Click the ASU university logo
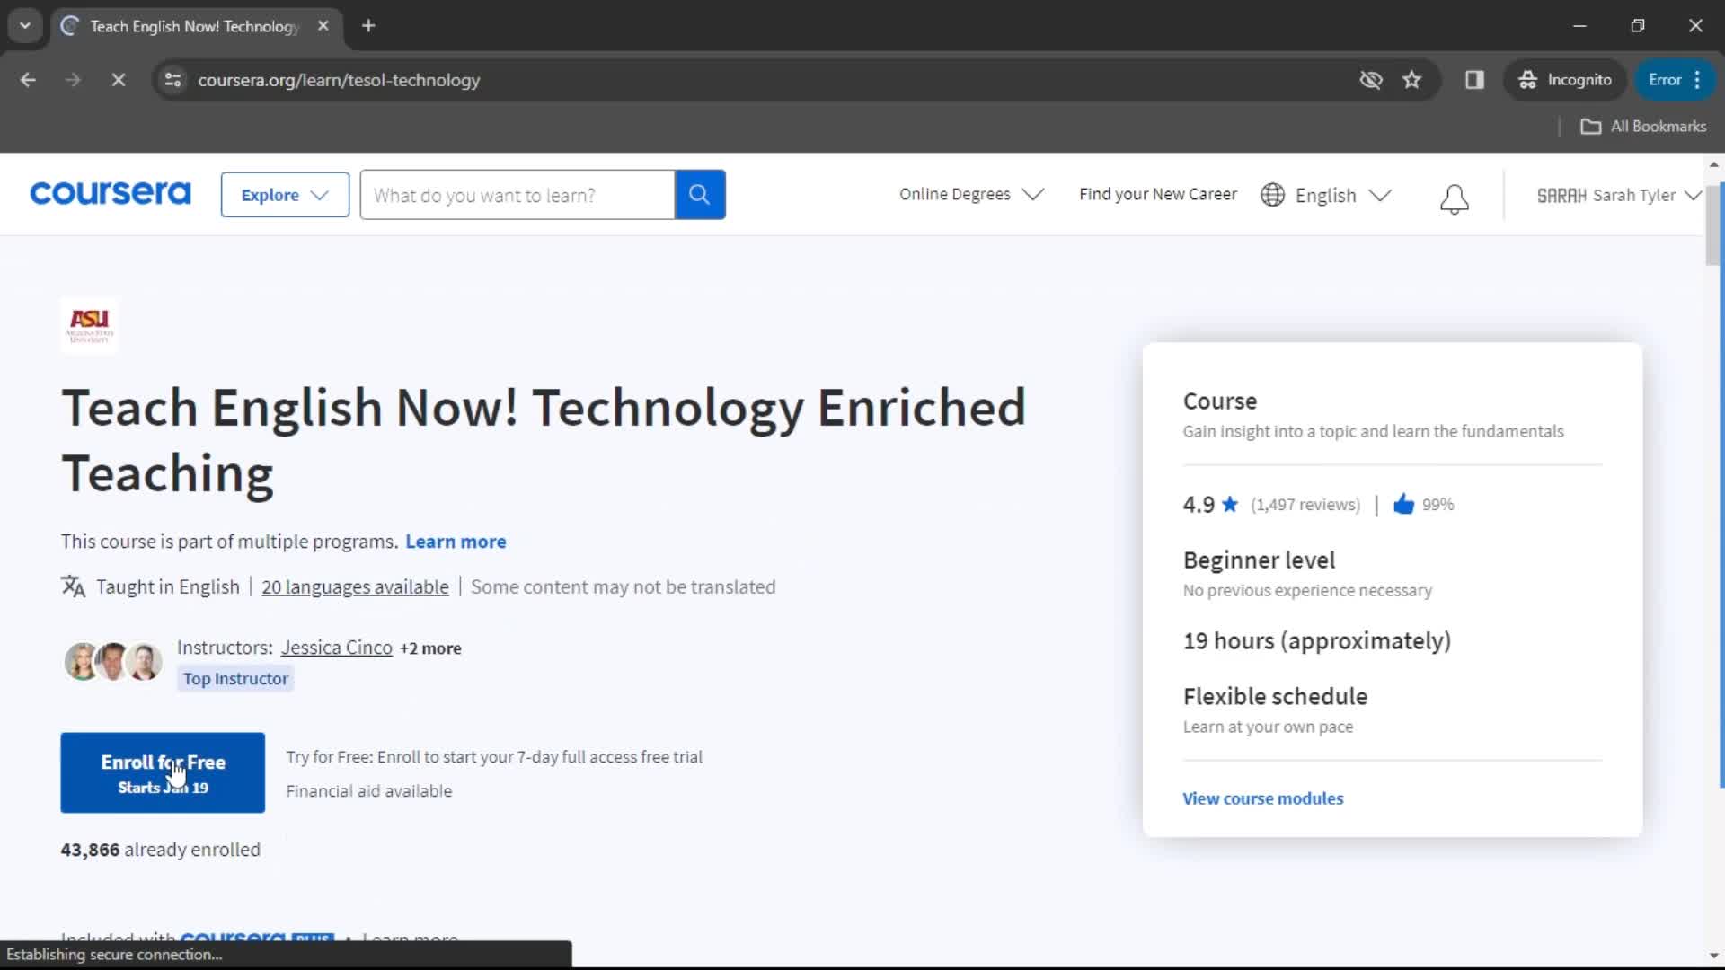This screenshot has width=1725, height=970. tap(90, 325)
